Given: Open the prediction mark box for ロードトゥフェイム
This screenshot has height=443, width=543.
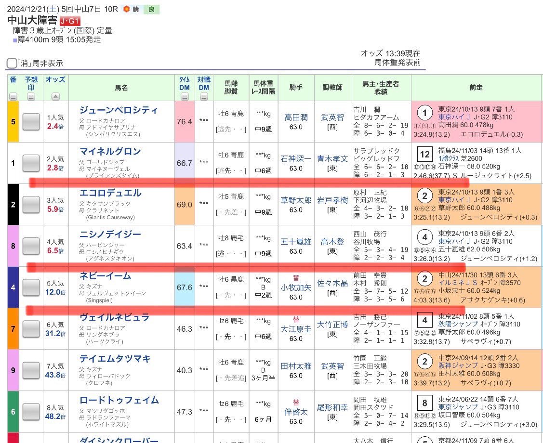Looking at the screenshot, I should 31,412.
